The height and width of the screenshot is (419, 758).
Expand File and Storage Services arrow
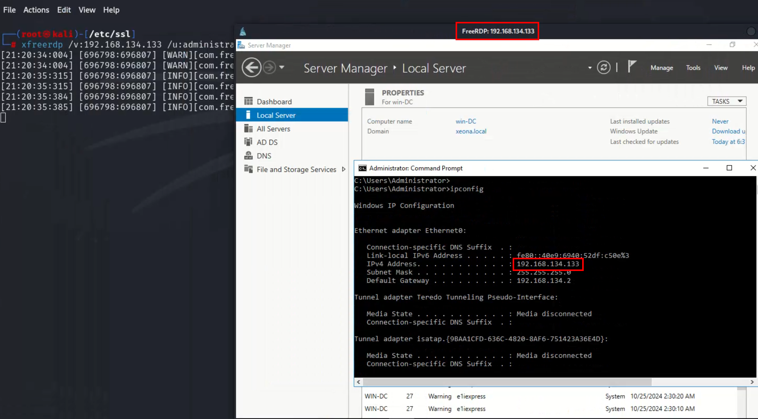[343, 169]
